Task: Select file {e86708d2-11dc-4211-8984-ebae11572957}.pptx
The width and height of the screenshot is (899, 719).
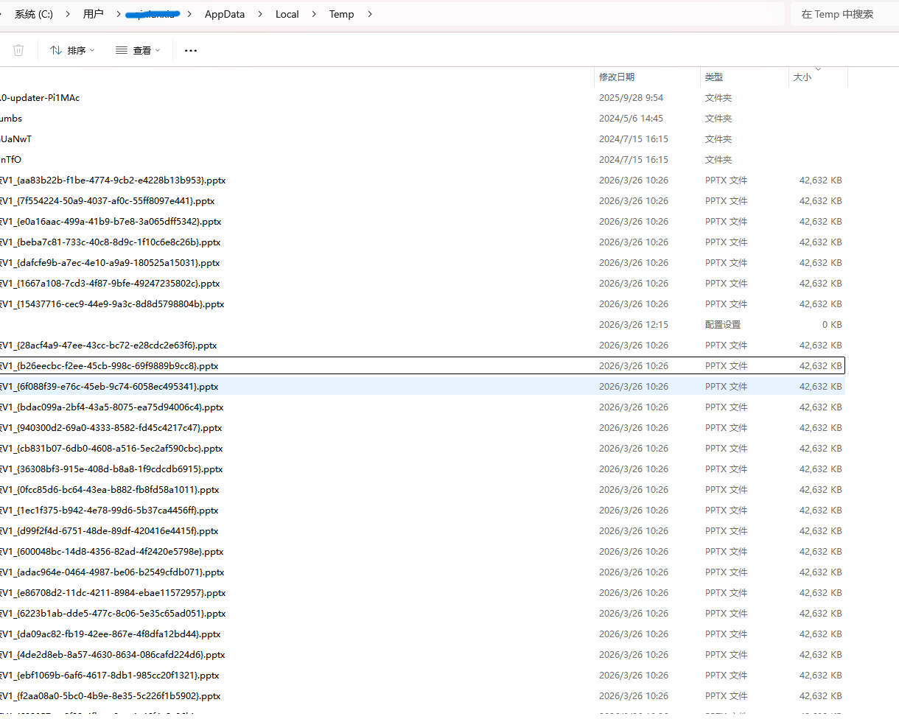Action: point(422,592)
